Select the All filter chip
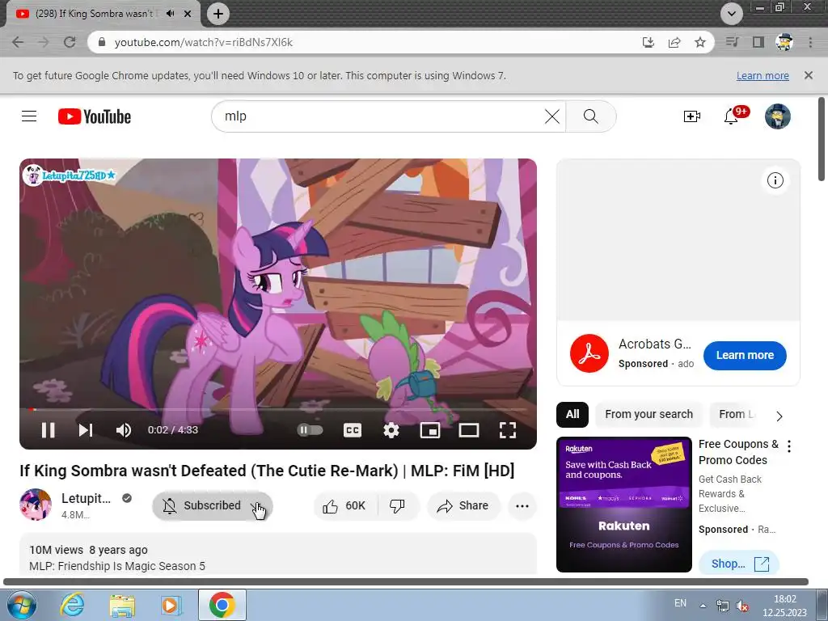 [x=572, y=415]
